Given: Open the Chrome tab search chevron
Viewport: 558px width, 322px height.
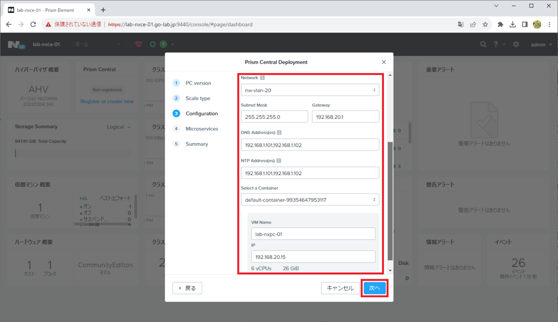Looking at the screenshot, I should click(496, 6).
